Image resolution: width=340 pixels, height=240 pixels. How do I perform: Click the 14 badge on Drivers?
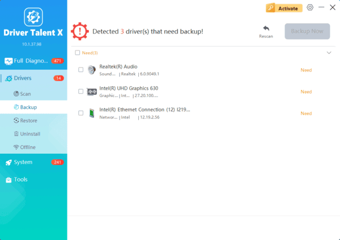[x=58, y=78]
